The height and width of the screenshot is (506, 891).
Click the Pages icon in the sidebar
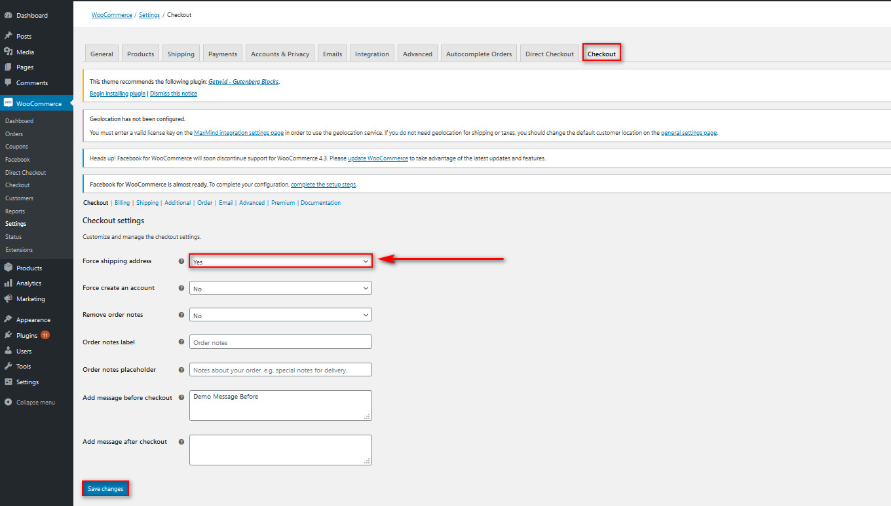8,67
